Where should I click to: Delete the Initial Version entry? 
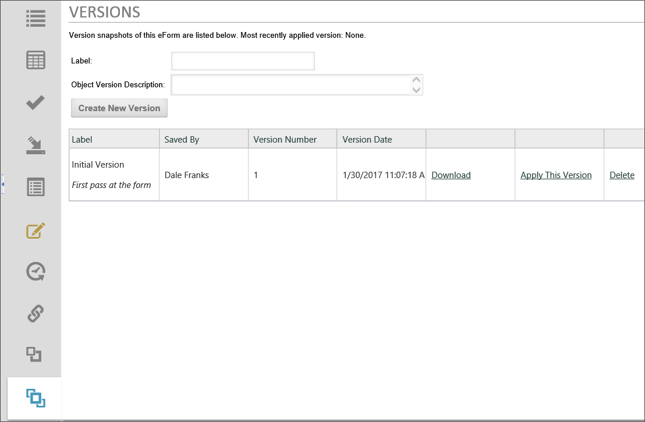pyautogui.click(x=621, y=175)
